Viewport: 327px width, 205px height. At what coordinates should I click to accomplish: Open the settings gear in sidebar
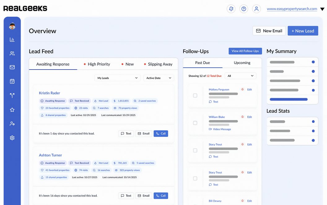tap(12, 138)
